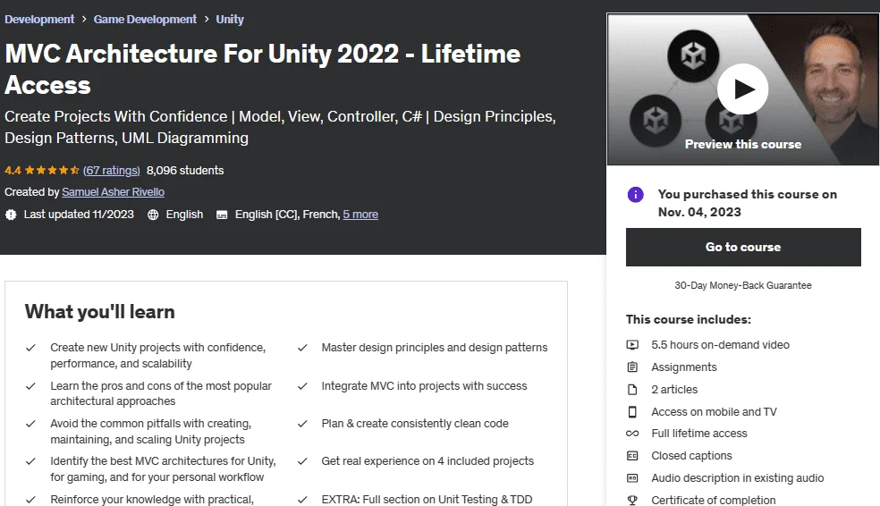The image size is (880, 506).
Task: Click the trophy certificate icon
Action: [632, 500]
